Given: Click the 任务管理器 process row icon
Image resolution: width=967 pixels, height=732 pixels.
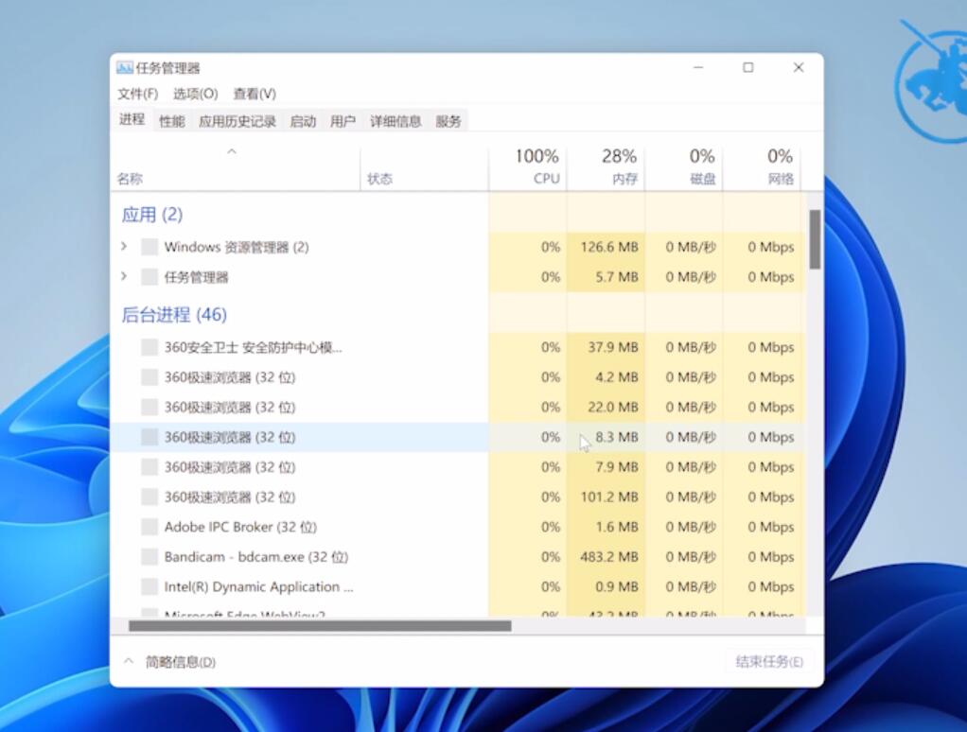Looking at the screenshot, I should tap(149, 277).
